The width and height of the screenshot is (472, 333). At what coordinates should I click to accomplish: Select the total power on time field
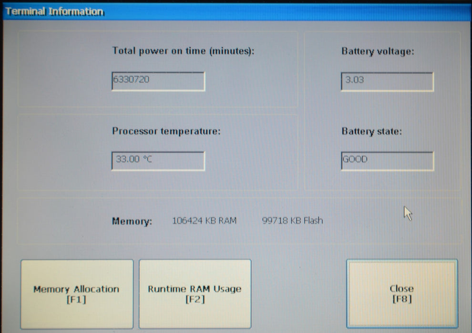coord(158,81)
